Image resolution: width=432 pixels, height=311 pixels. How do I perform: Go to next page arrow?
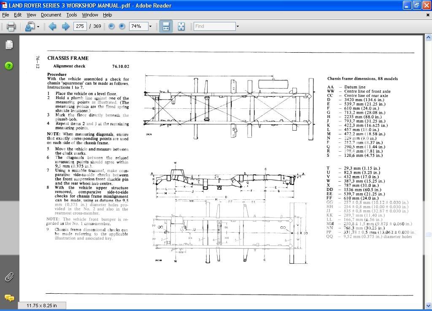[x=65, y=27]
